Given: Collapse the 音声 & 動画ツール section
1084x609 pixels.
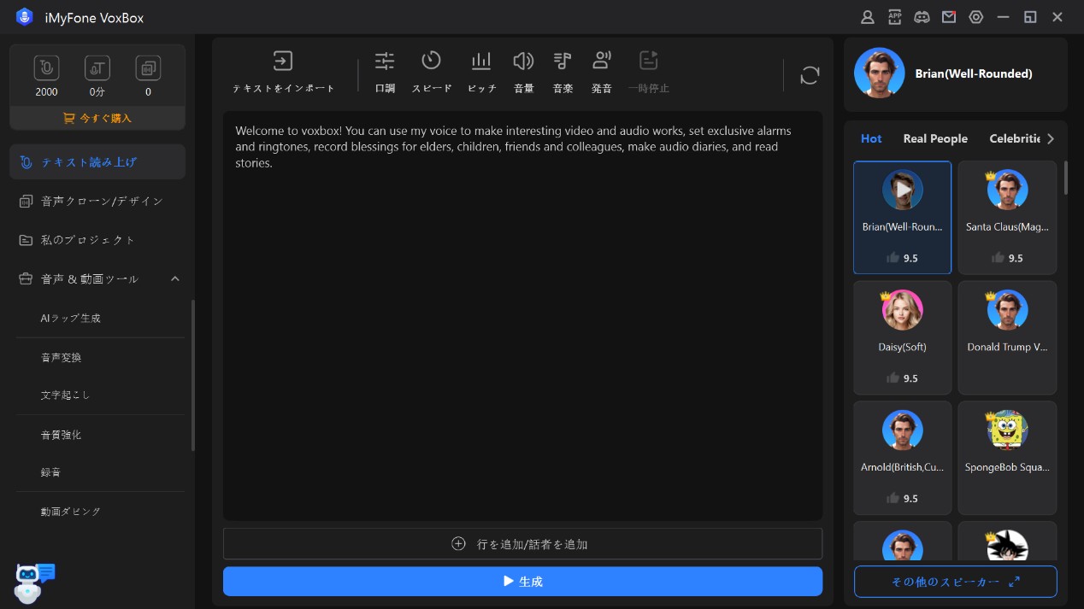Looking at the screenshot, I should pyautogui.click(x=174, y=279).
